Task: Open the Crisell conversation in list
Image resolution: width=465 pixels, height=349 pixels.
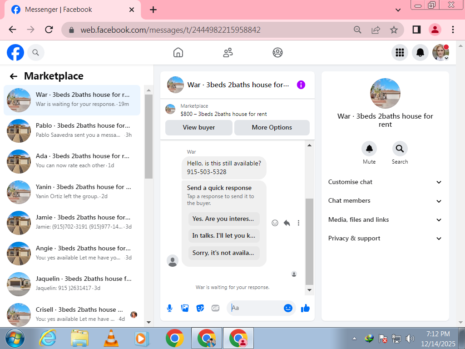Action: coord(72,314)
